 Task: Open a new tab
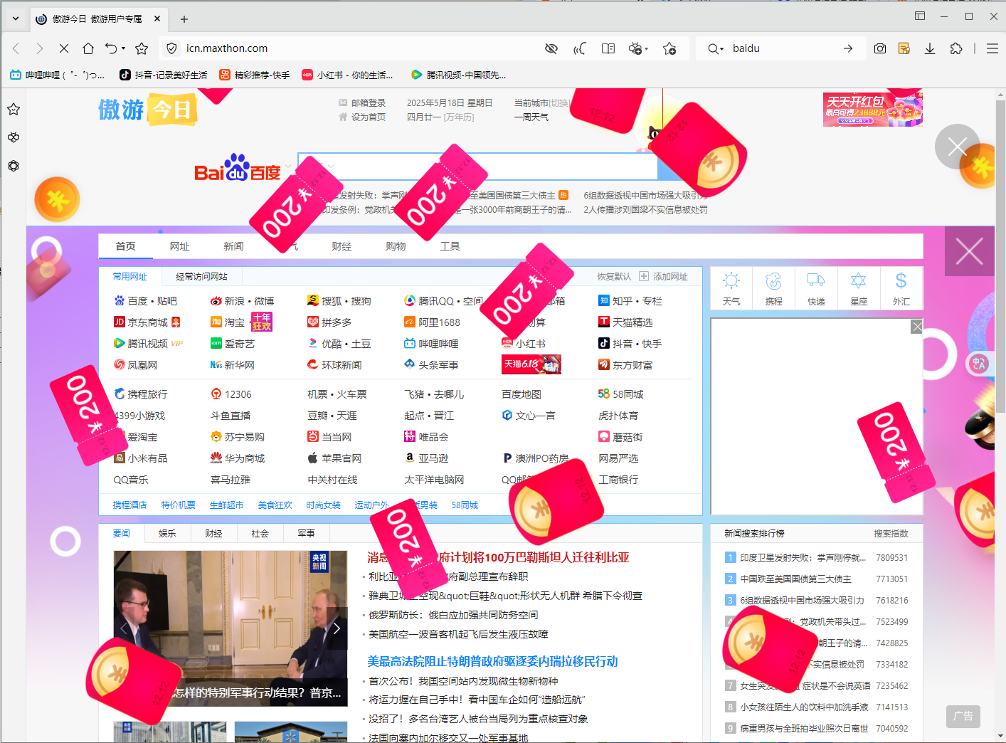[184, 19]
